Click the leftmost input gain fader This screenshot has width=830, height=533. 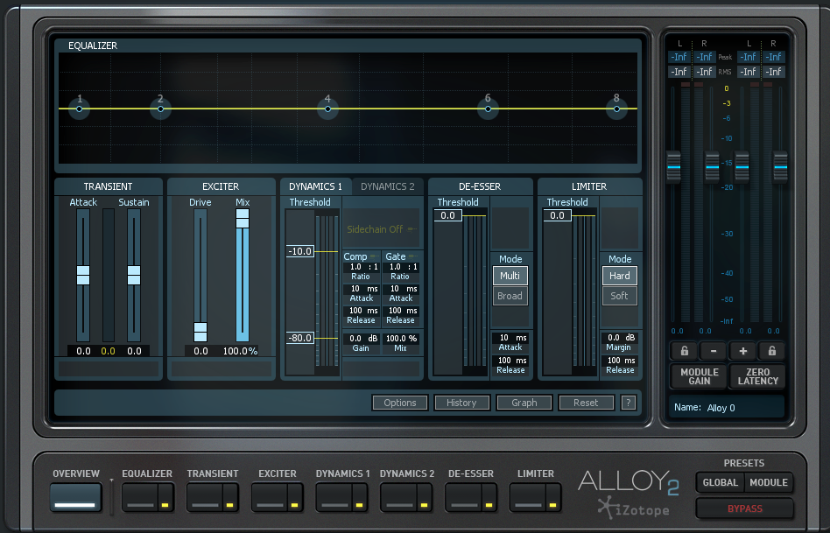[673, 167]
